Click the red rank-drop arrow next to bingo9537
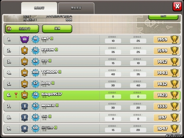 pyautogui.click(x=16, y=94)
